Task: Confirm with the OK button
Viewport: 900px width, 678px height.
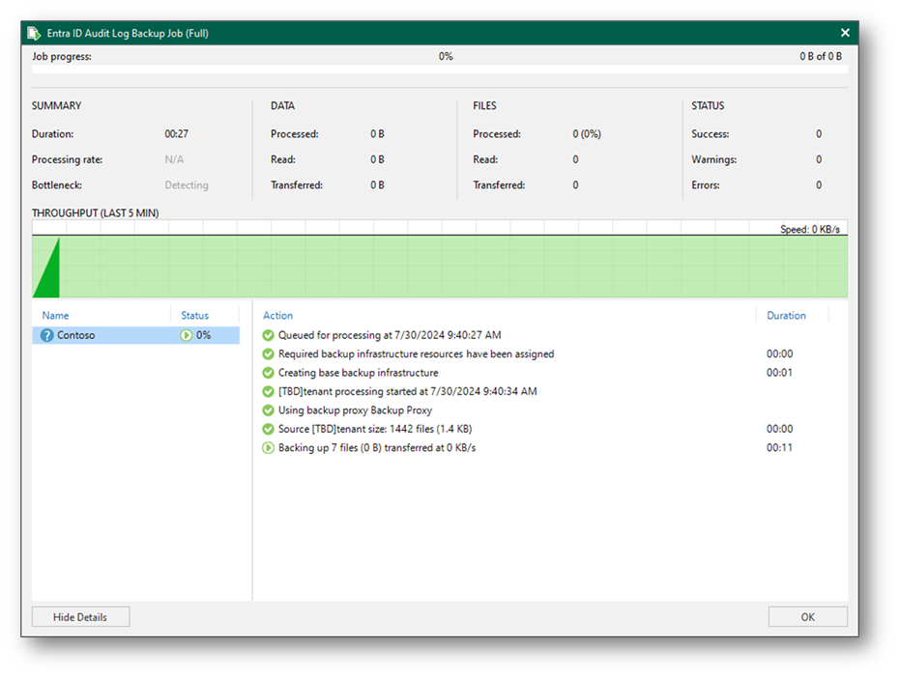Action: pos(807,617)
